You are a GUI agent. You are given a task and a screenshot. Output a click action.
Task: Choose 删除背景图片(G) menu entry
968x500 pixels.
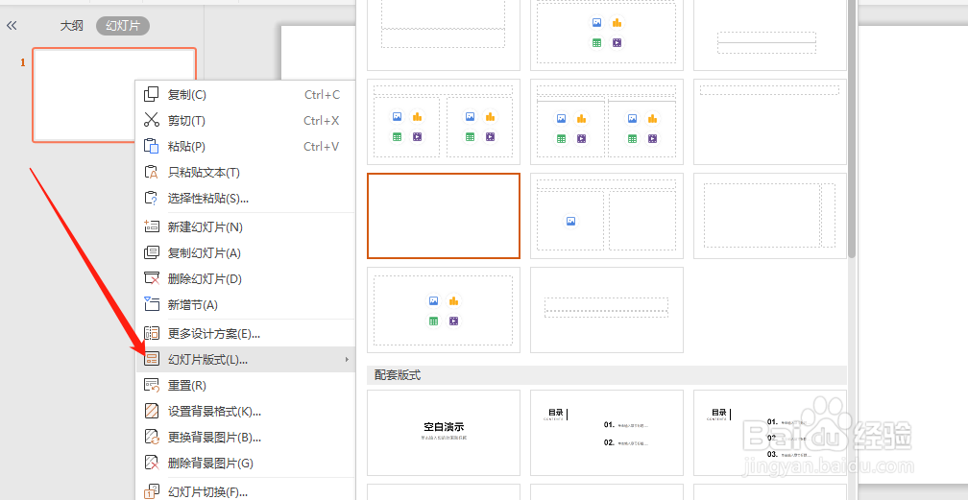pyautogui.click(x=246, y=463)
